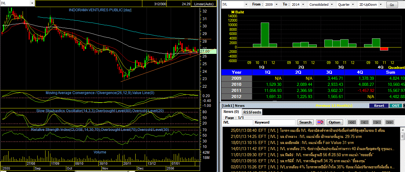Select the 2012 year row label
Screen dimensions: 405x172
(x=237, y=97)
